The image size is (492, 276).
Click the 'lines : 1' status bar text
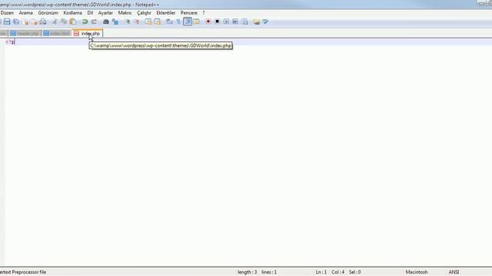(269, 272)
